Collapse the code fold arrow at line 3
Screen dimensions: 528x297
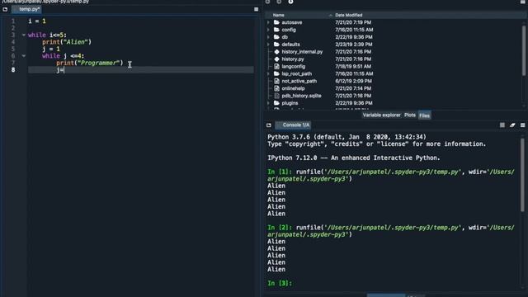[24, 35]
